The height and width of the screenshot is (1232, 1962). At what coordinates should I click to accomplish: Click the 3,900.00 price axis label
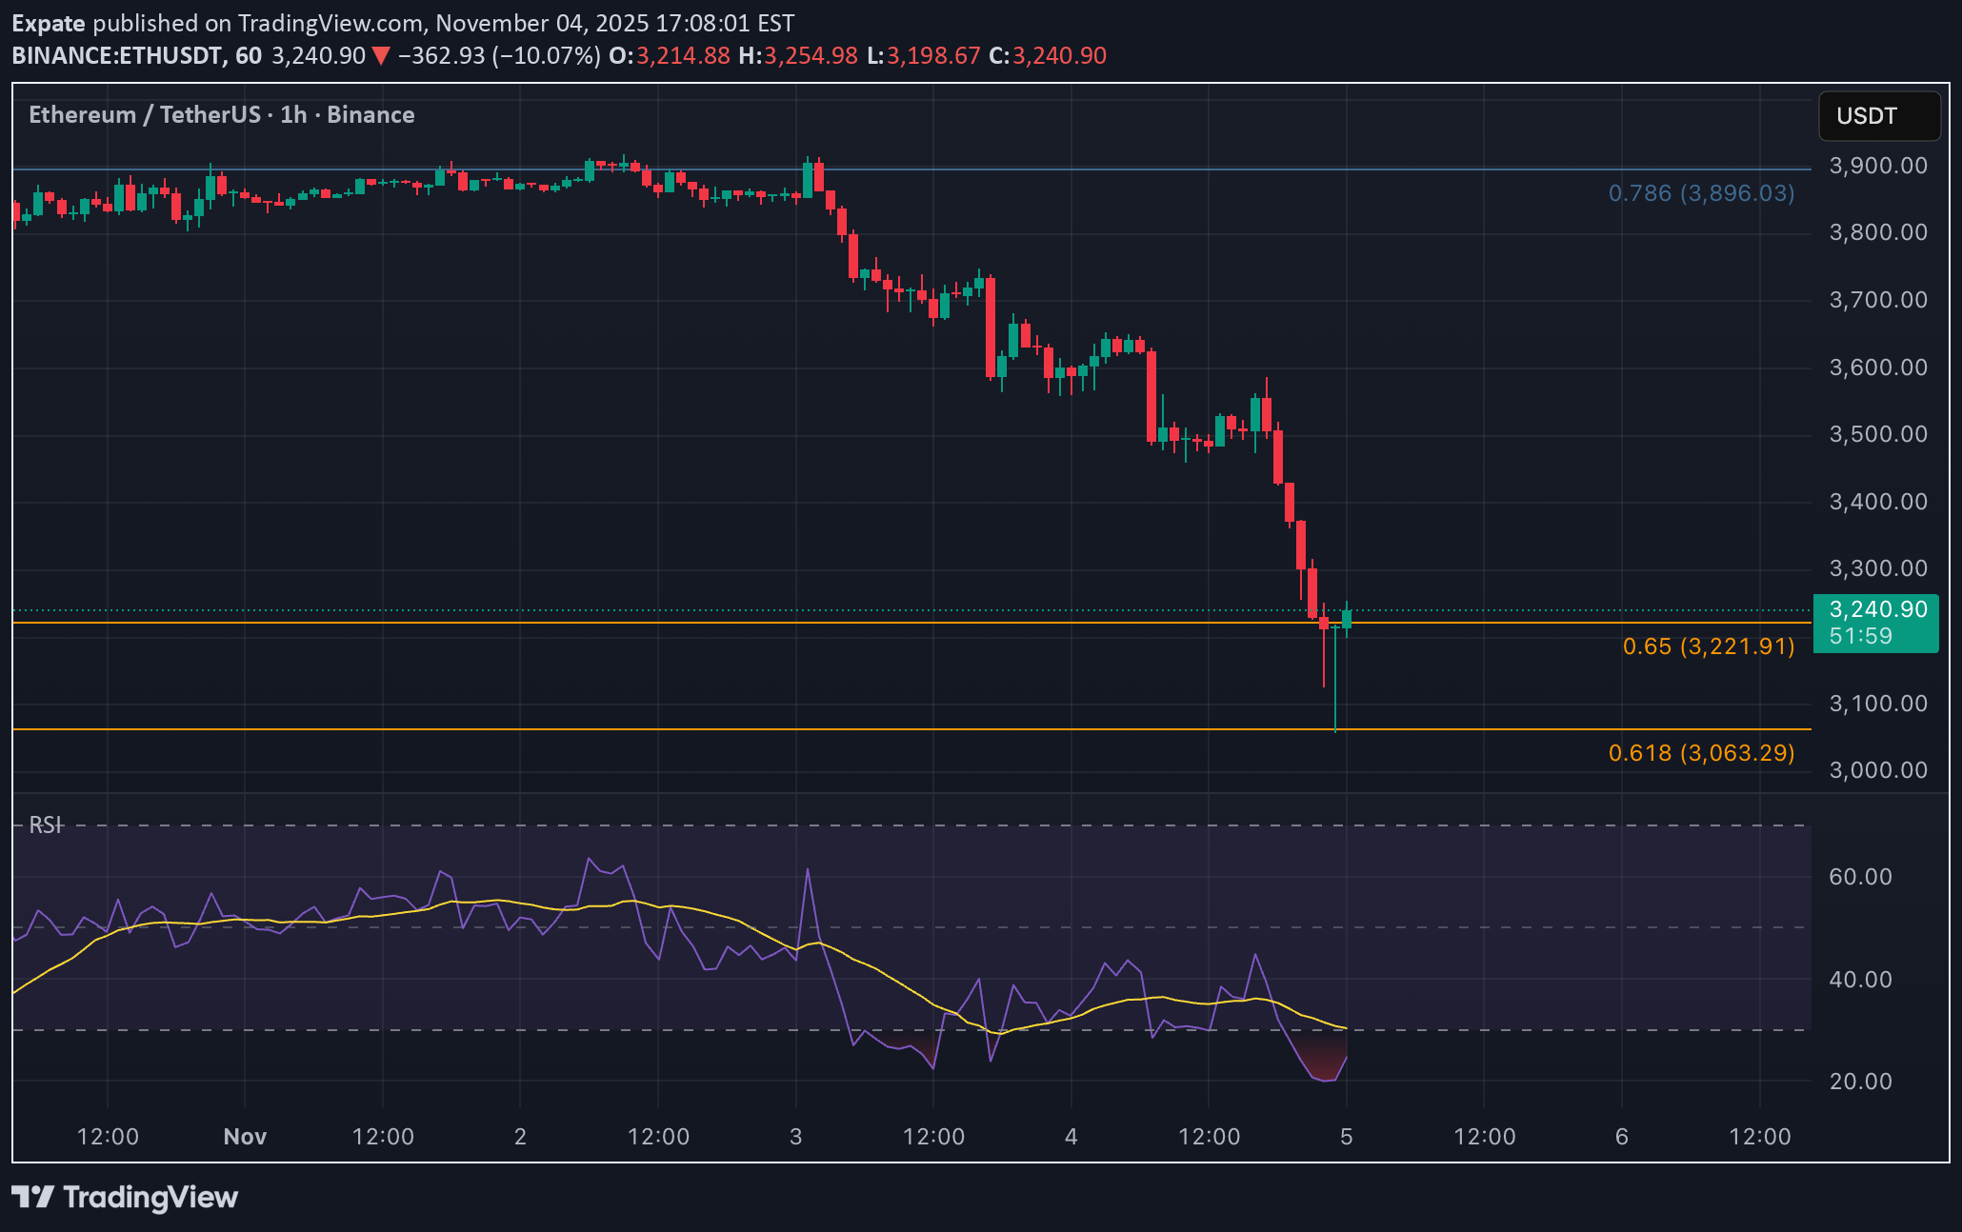(1877, 166)
